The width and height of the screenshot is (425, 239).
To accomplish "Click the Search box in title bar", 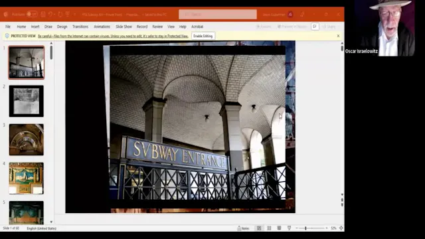I will (218, 15).
